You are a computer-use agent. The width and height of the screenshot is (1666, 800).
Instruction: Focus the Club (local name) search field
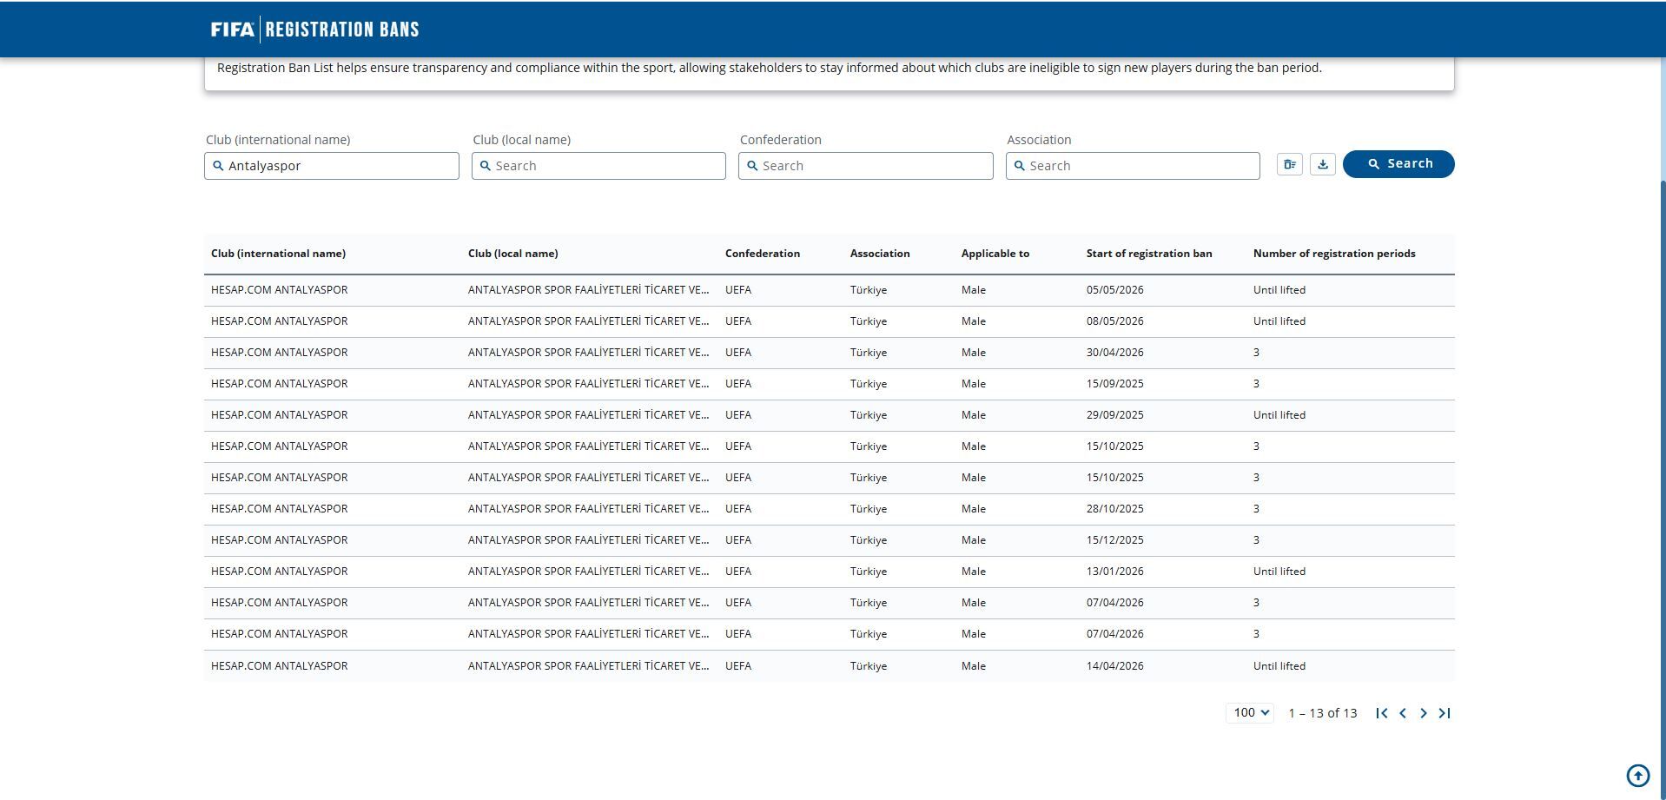point(598,166)
